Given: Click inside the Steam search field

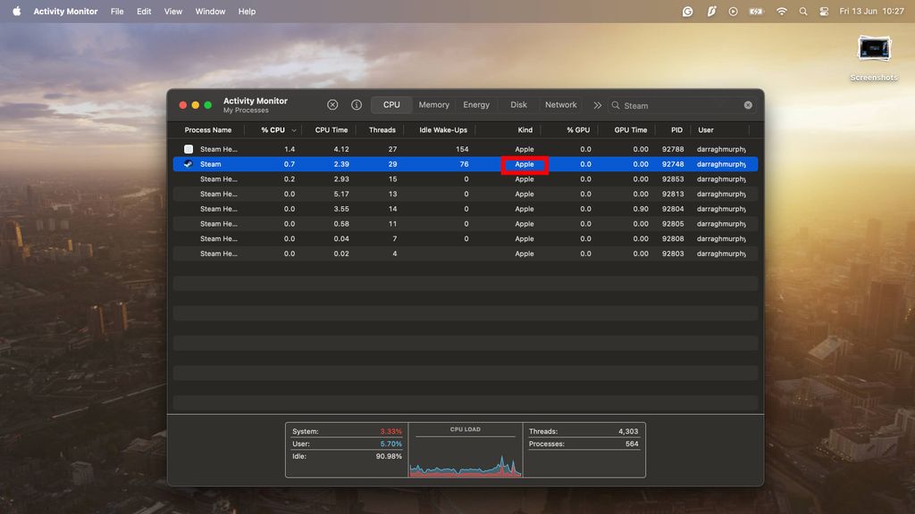Looking at the screenshot, I should 661,104.
